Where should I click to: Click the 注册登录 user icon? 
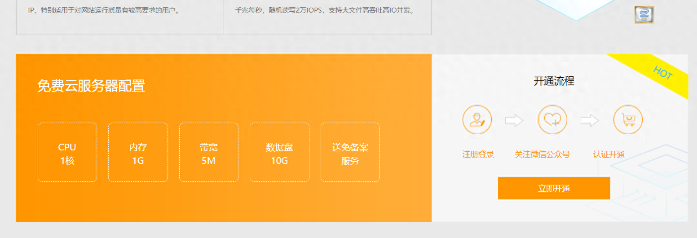point(477,120)
